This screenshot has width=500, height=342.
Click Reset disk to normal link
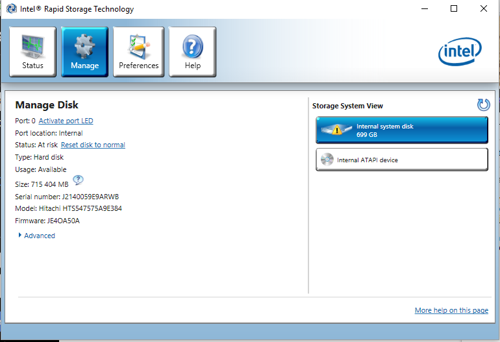(x=93, y=145)
